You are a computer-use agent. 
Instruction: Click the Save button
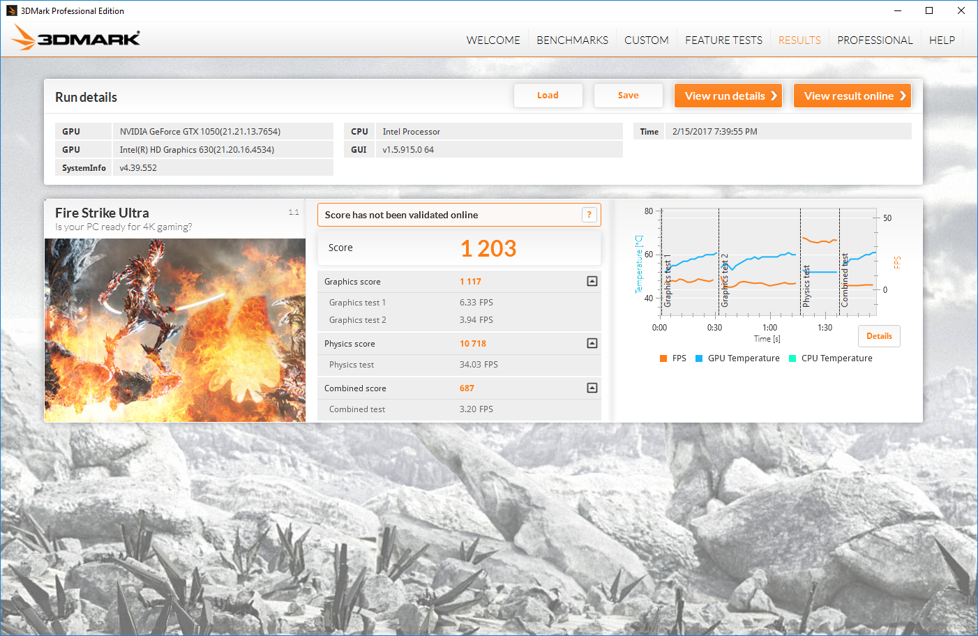[x=629, y=96]
